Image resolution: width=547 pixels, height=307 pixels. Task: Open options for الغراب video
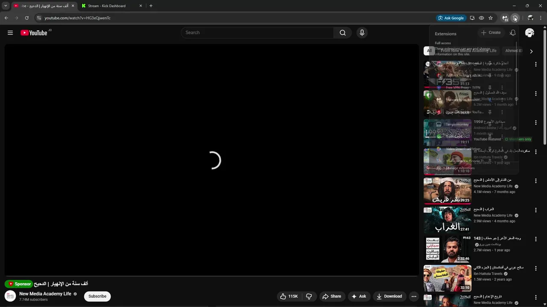(535, 210)
